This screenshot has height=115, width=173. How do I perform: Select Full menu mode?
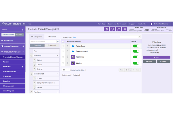point(19,35)
